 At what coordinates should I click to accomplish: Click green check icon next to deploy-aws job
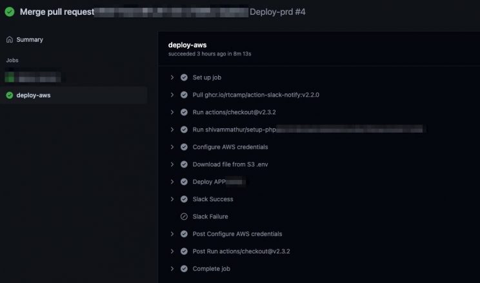9,95
